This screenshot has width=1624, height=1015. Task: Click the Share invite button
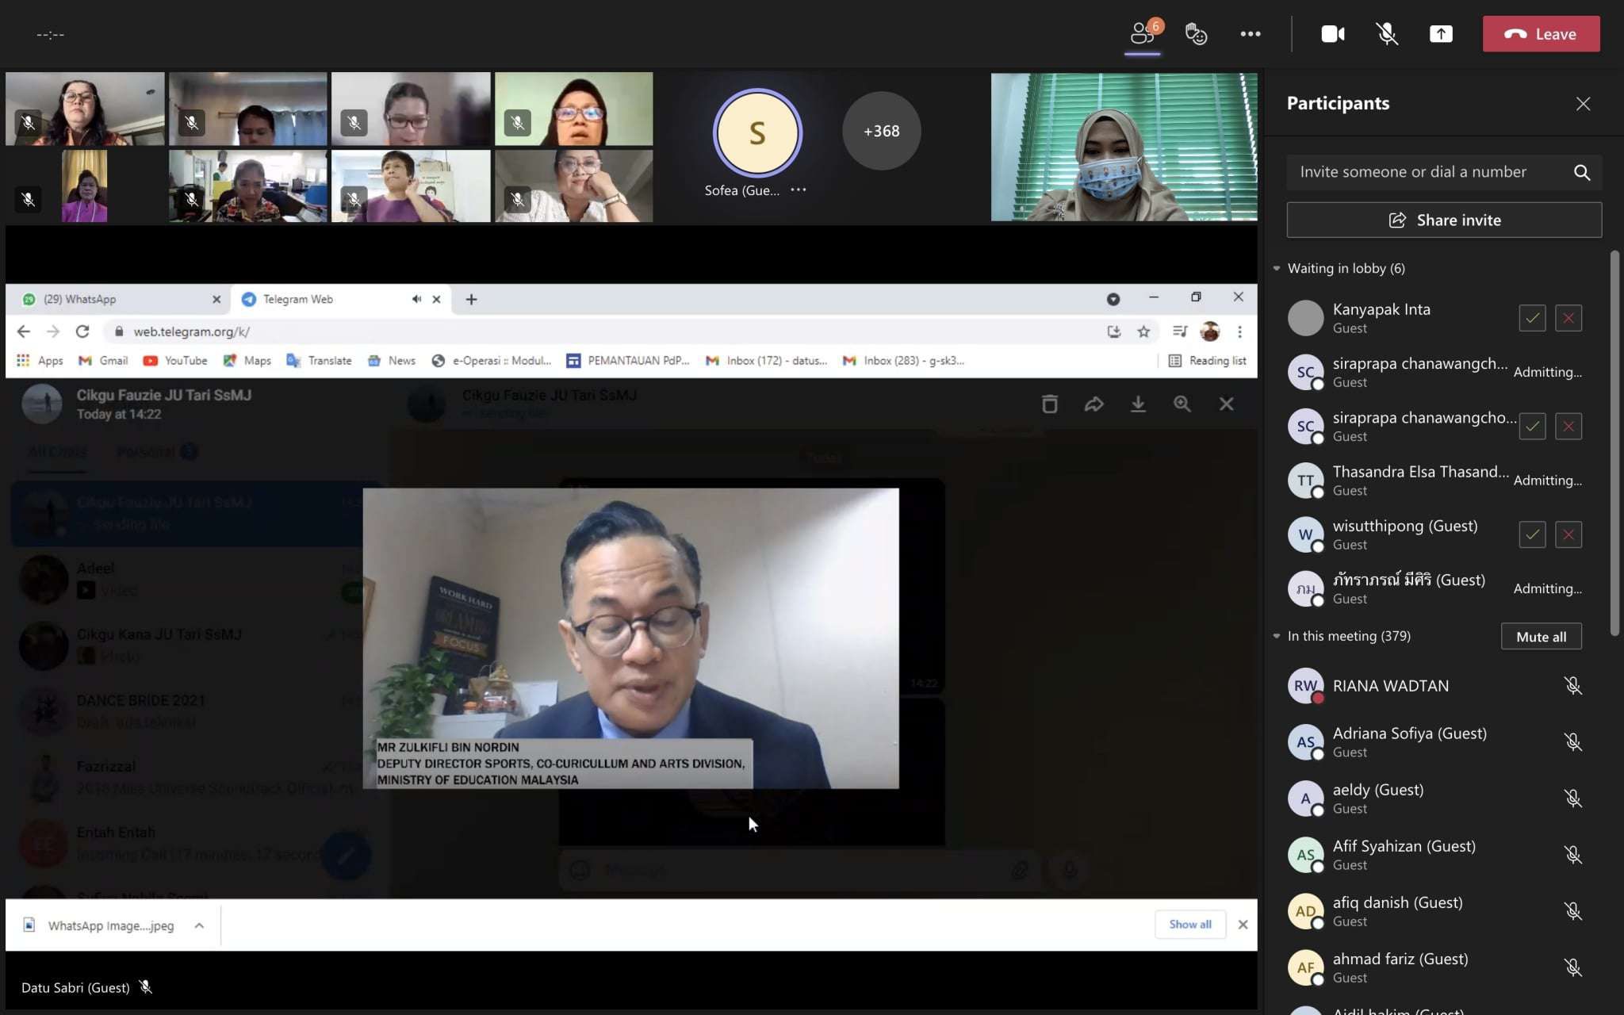tap(1444, 220)
